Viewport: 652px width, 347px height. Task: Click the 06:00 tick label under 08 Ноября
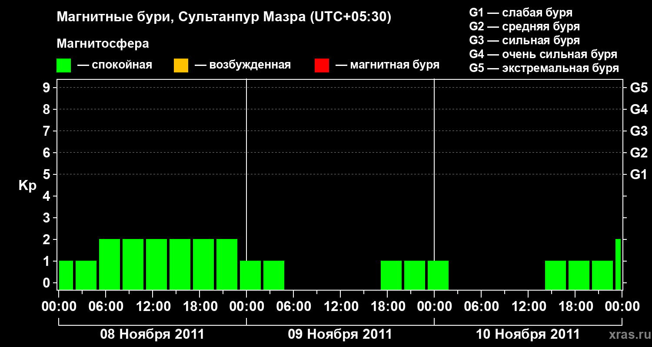(106, 306)
